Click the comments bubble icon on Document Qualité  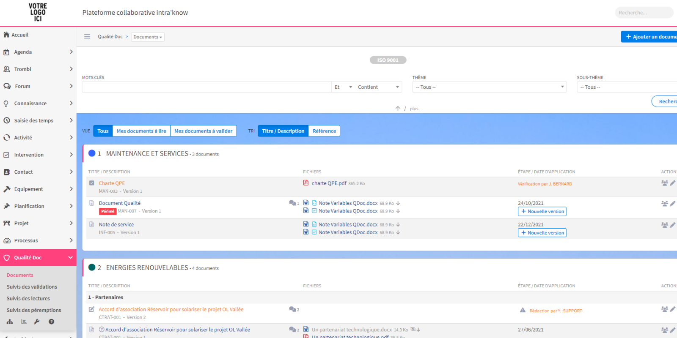pyautogui.click(x=292, y=203)
